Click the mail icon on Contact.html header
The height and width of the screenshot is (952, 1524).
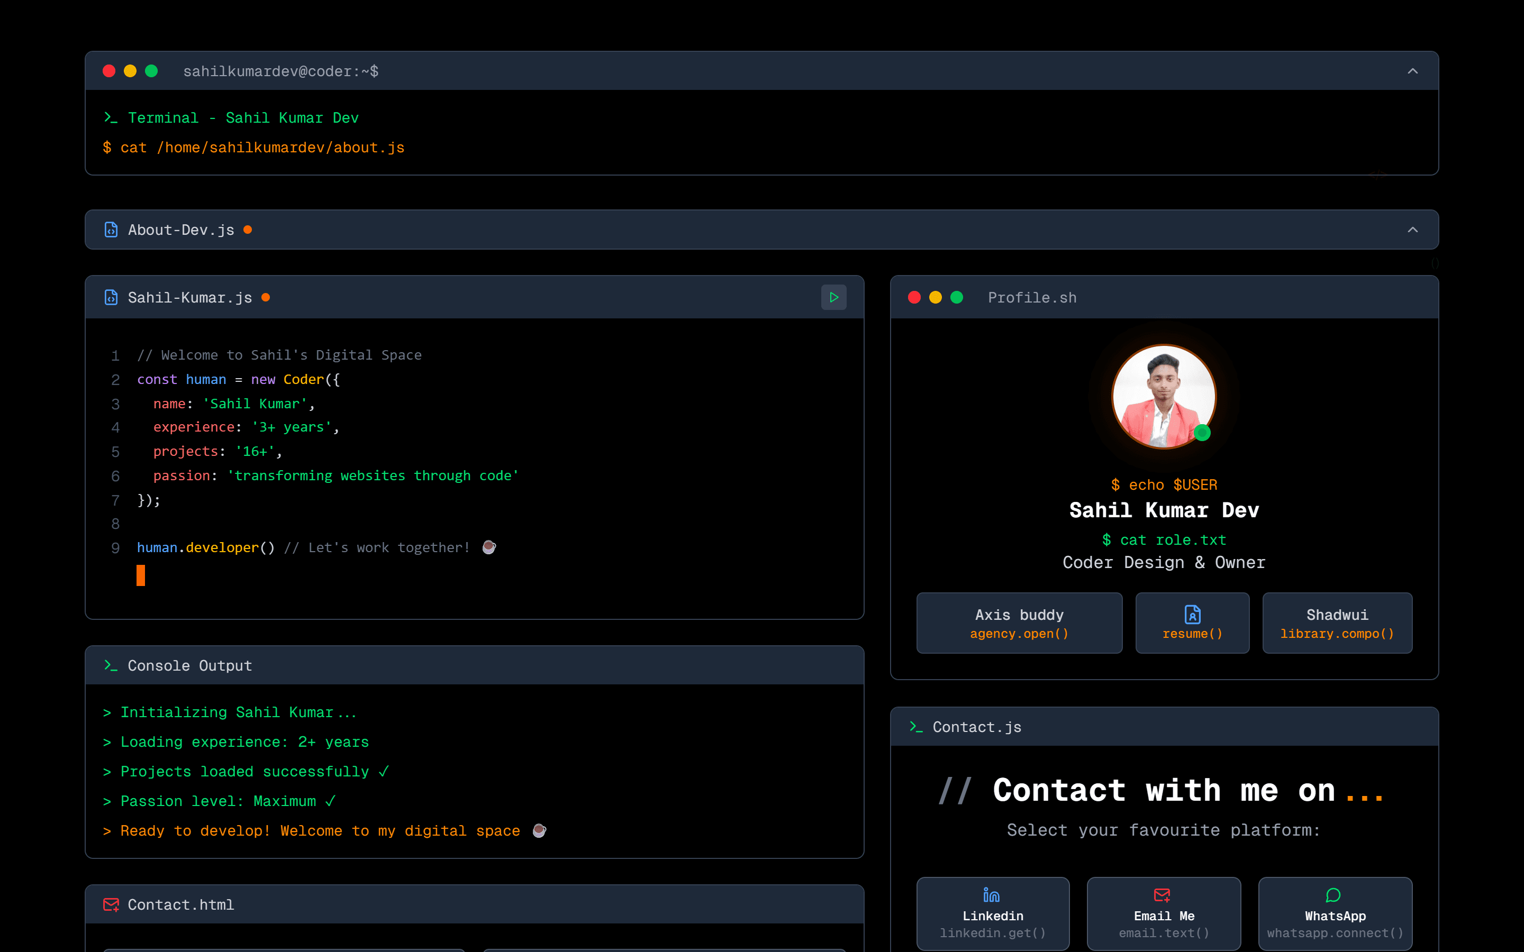[x=111, y=904]
